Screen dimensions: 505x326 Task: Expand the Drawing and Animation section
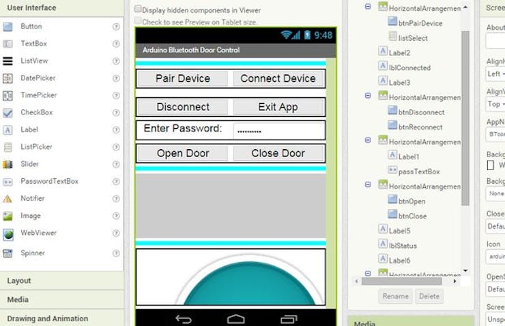pos(62,319)
